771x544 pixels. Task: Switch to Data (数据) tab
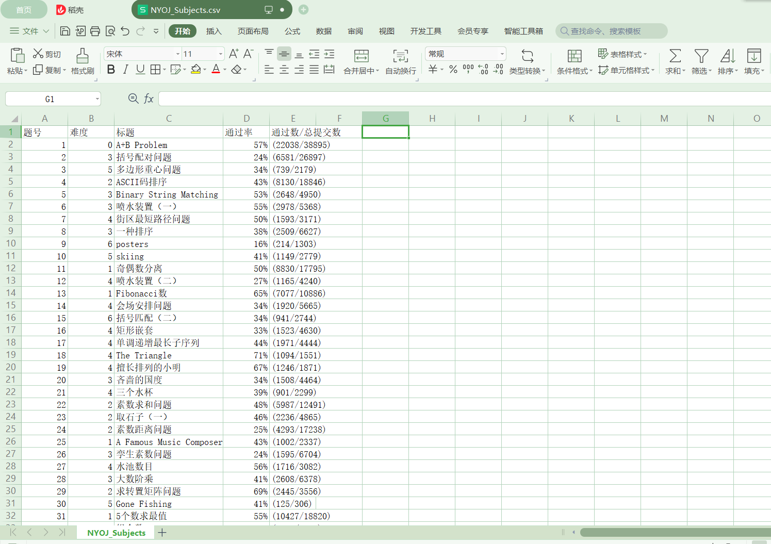[x=324, y=31]
